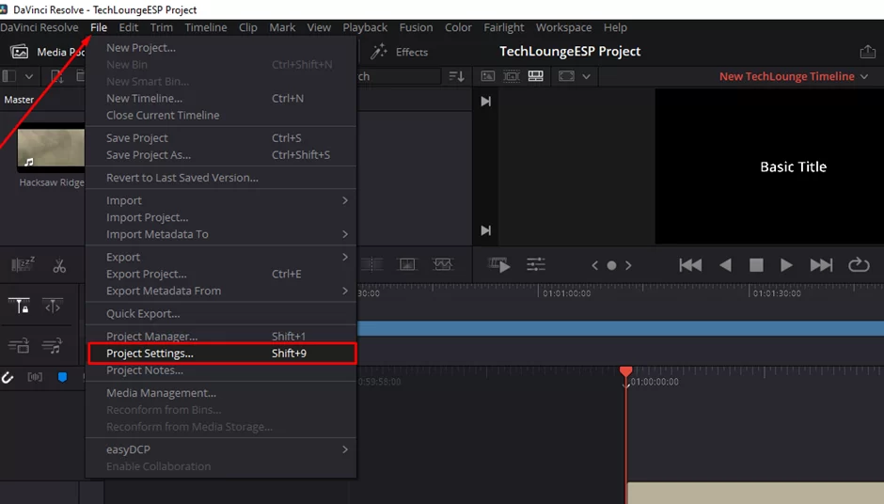Click the export share icon at top right
Image resolution: width=884 pixels, height=504 pixels.
867,52
